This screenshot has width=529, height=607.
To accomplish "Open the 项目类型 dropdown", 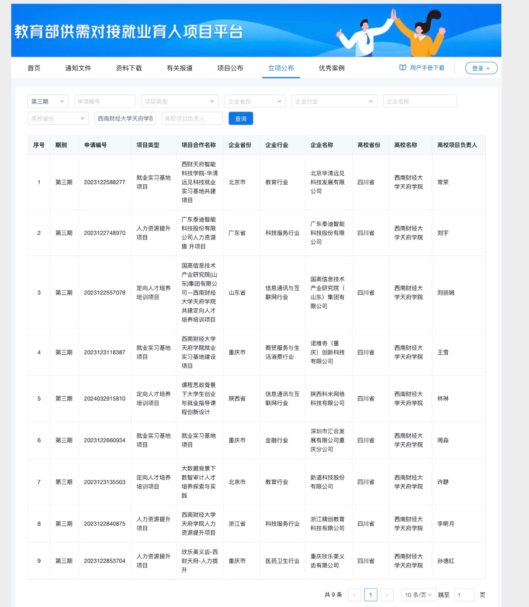I will 179,101.
